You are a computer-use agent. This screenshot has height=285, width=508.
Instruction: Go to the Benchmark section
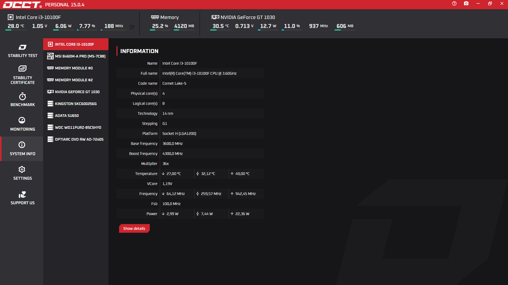(x=22, y=100)
